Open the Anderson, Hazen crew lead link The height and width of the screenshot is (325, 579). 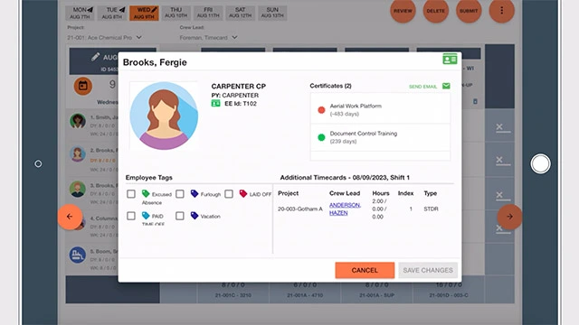coord(345,209)
